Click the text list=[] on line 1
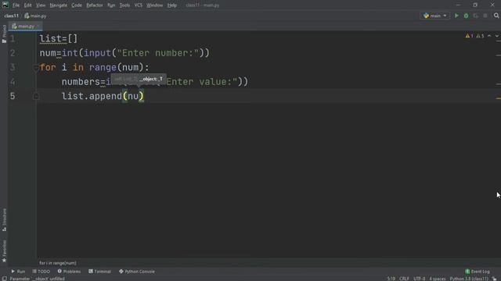Viewport: 501px width, 281px height. click(59, 39)
